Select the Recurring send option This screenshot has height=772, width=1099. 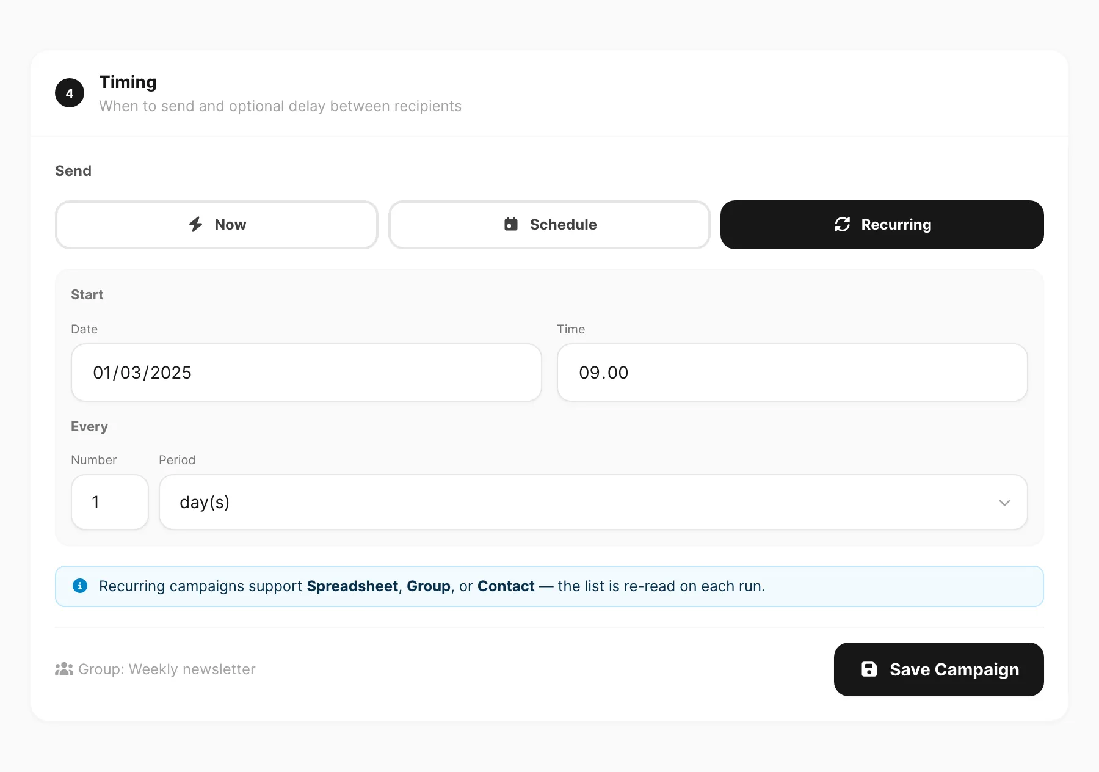(x=882, y=225)
